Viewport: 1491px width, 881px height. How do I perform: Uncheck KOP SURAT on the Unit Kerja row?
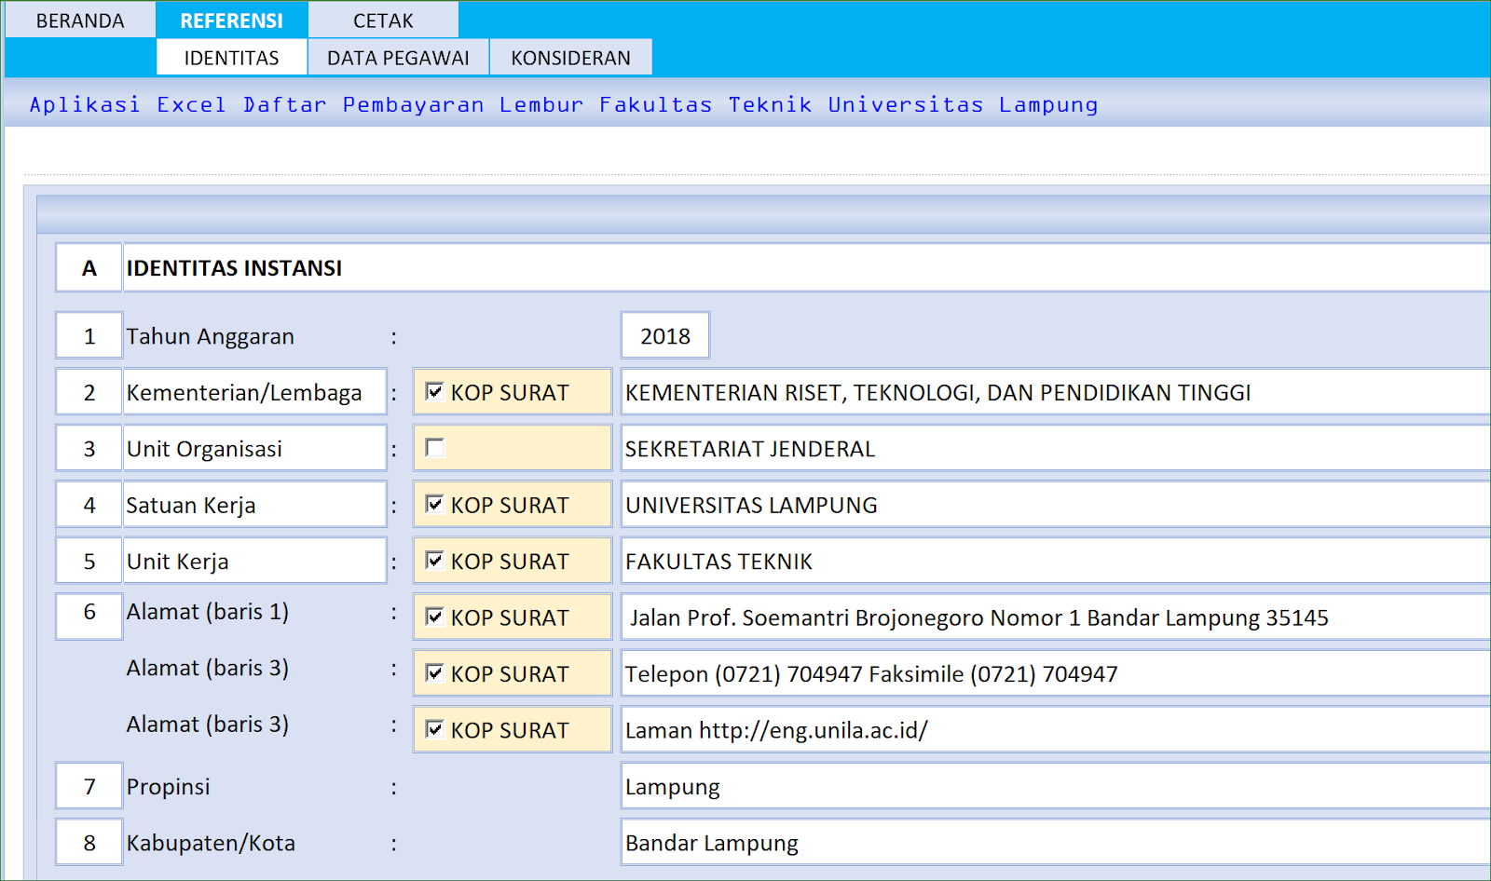tap(435, 560)
